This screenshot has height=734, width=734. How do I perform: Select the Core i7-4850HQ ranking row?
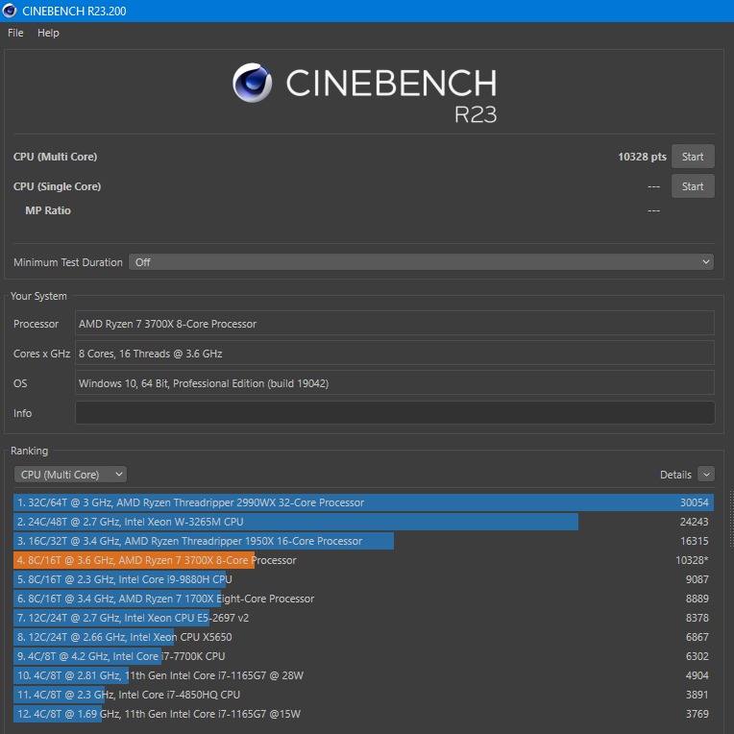(x=363, y=695)
